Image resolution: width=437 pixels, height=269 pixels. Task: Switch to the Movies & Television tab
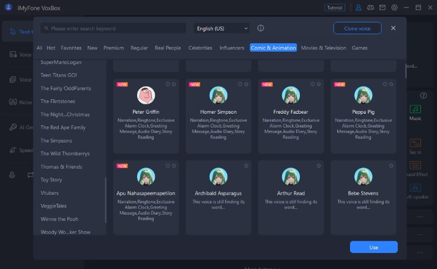(x=323, y=48)
